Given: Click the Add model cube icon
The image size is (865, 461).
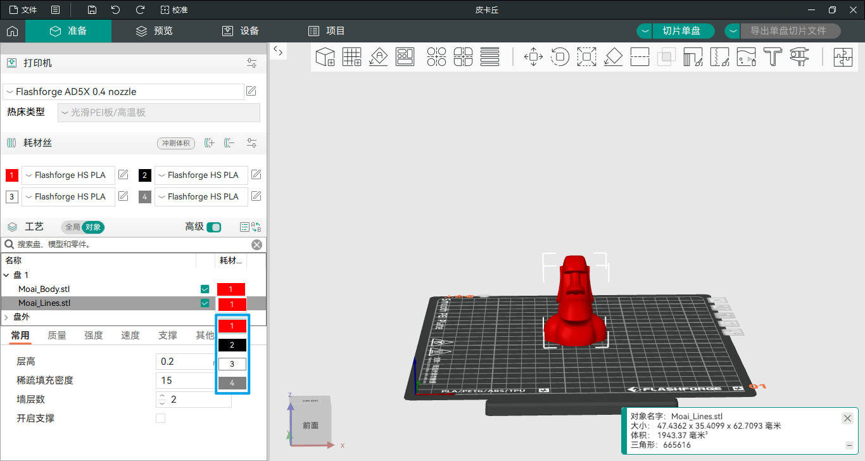Looking at the screenshot, I should pyautogui.click(x=325, y=56).
